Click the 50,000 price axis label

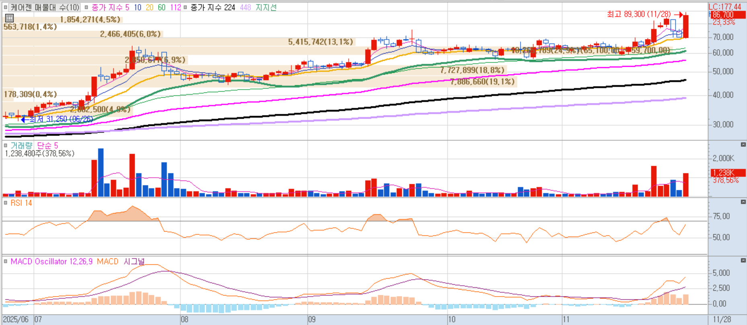click(x=723, y=72)
